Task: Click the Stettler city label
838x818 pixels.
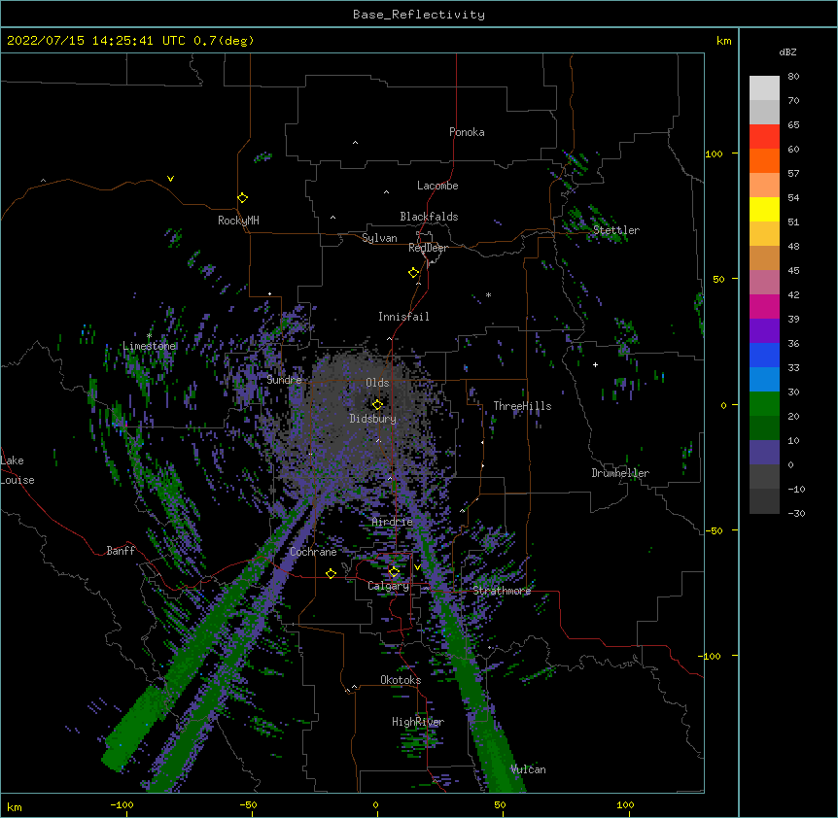Action: (616, 230)
